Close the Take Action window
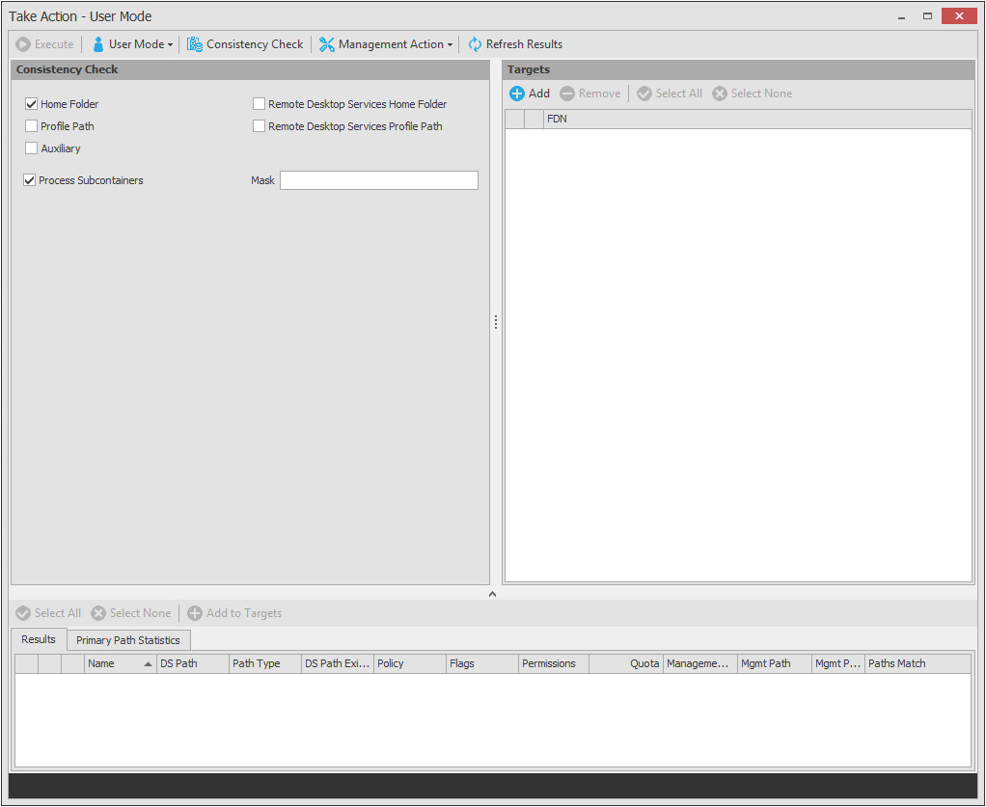The height and width of the screenshot is (807, 986). pyautogui.click(x=959, y=15)
